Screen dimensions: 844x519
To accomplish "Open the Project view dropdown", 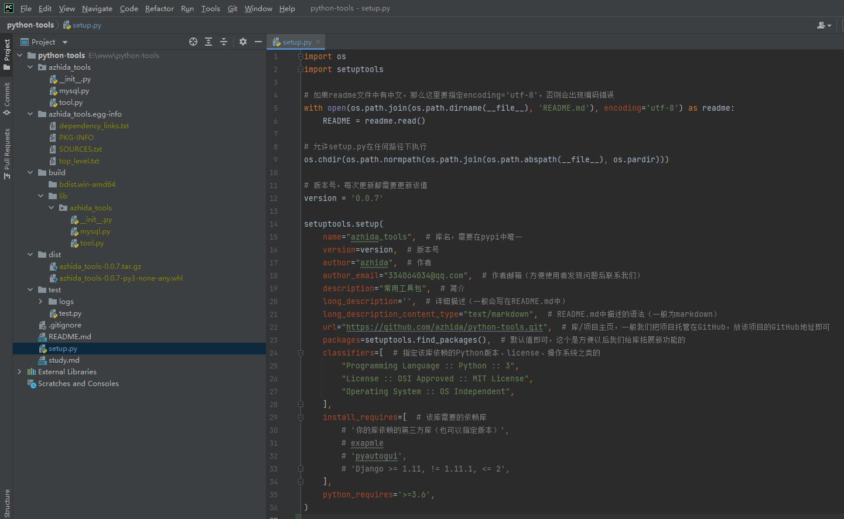I will point(65,42).
